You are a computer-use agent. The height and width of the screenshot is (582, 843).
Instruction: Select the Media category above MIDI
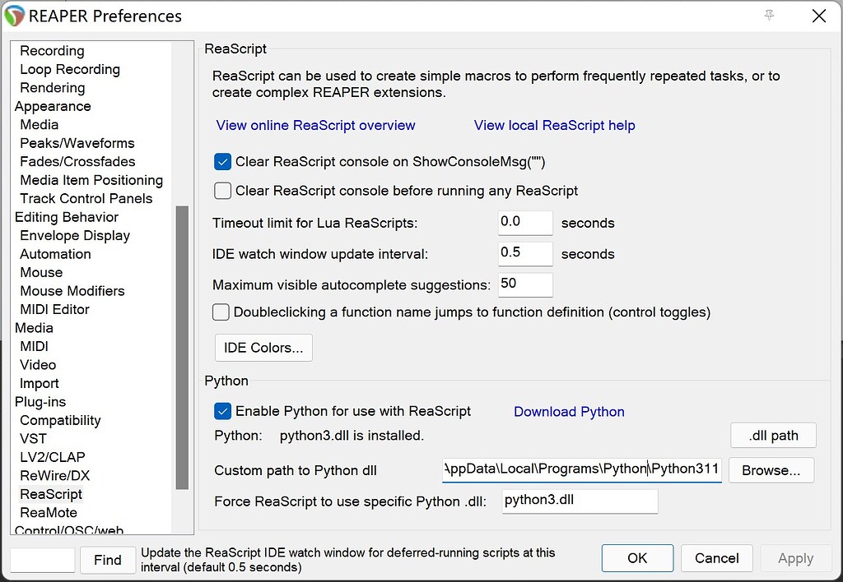click(x=34, y=328)
